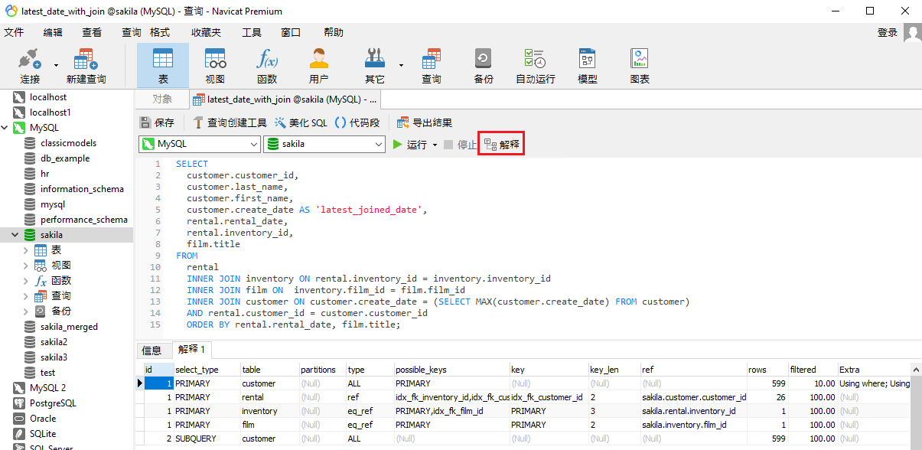Open the 文件 (File) menu

tap(14, 33)
